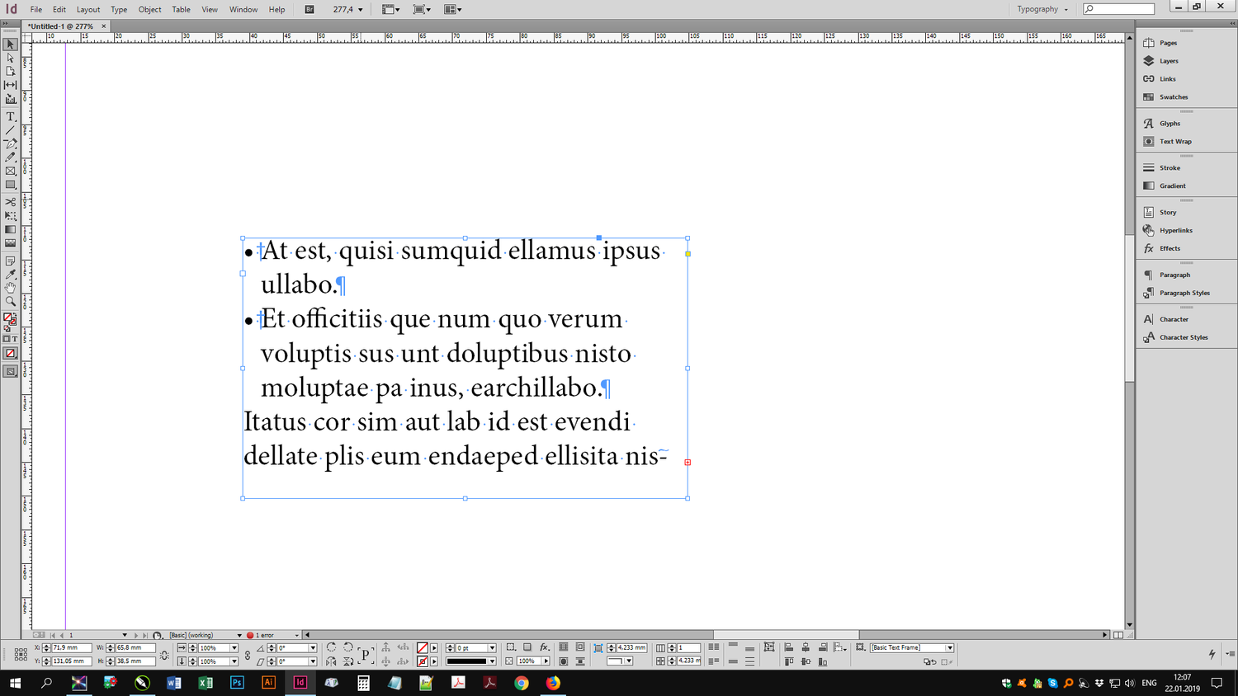Open the Text Wrap panel

(x=1167, y=142)
